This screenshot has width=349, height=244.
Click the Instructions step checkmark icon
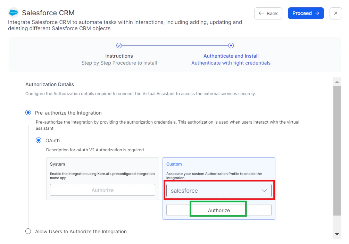(x=119, y=45)
